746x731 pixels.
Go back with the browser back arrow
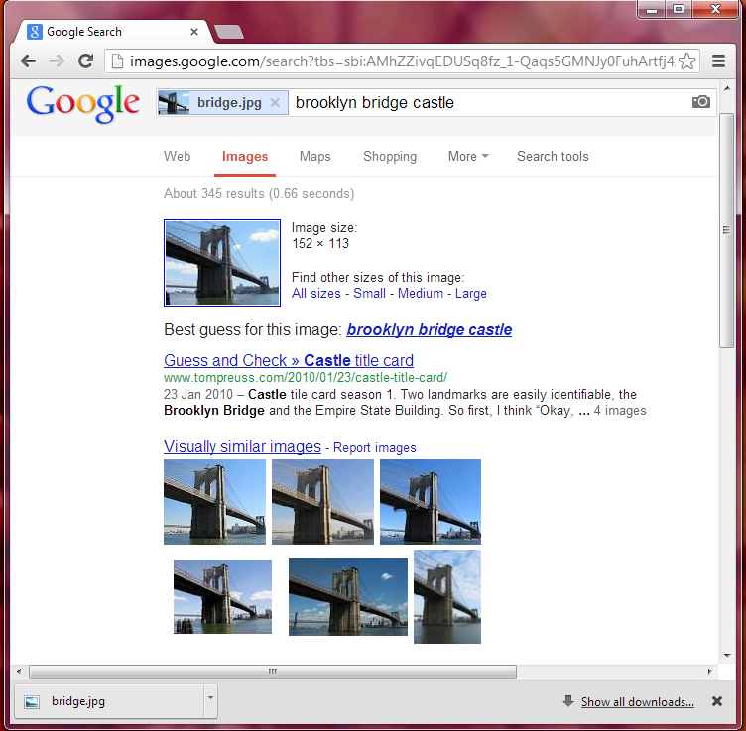click(29, 61)
